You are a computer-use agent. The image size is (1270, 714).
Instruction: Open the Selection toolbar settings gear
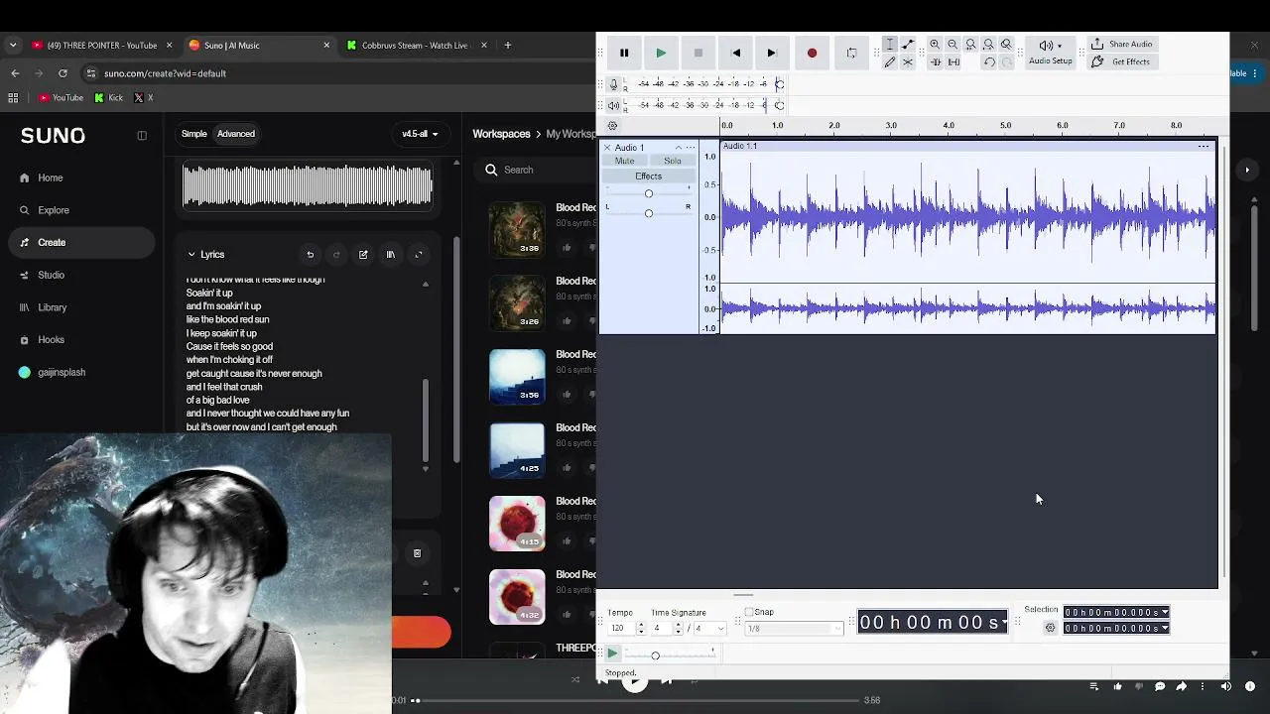click(1050, 628)
